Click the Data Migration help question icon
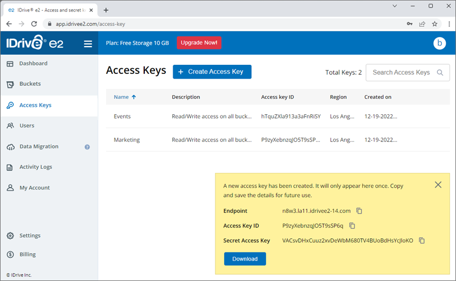 [x=87, y=147]
